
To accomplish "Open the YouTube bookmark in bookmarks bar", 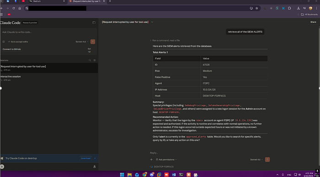I will (x=9, y=15).
